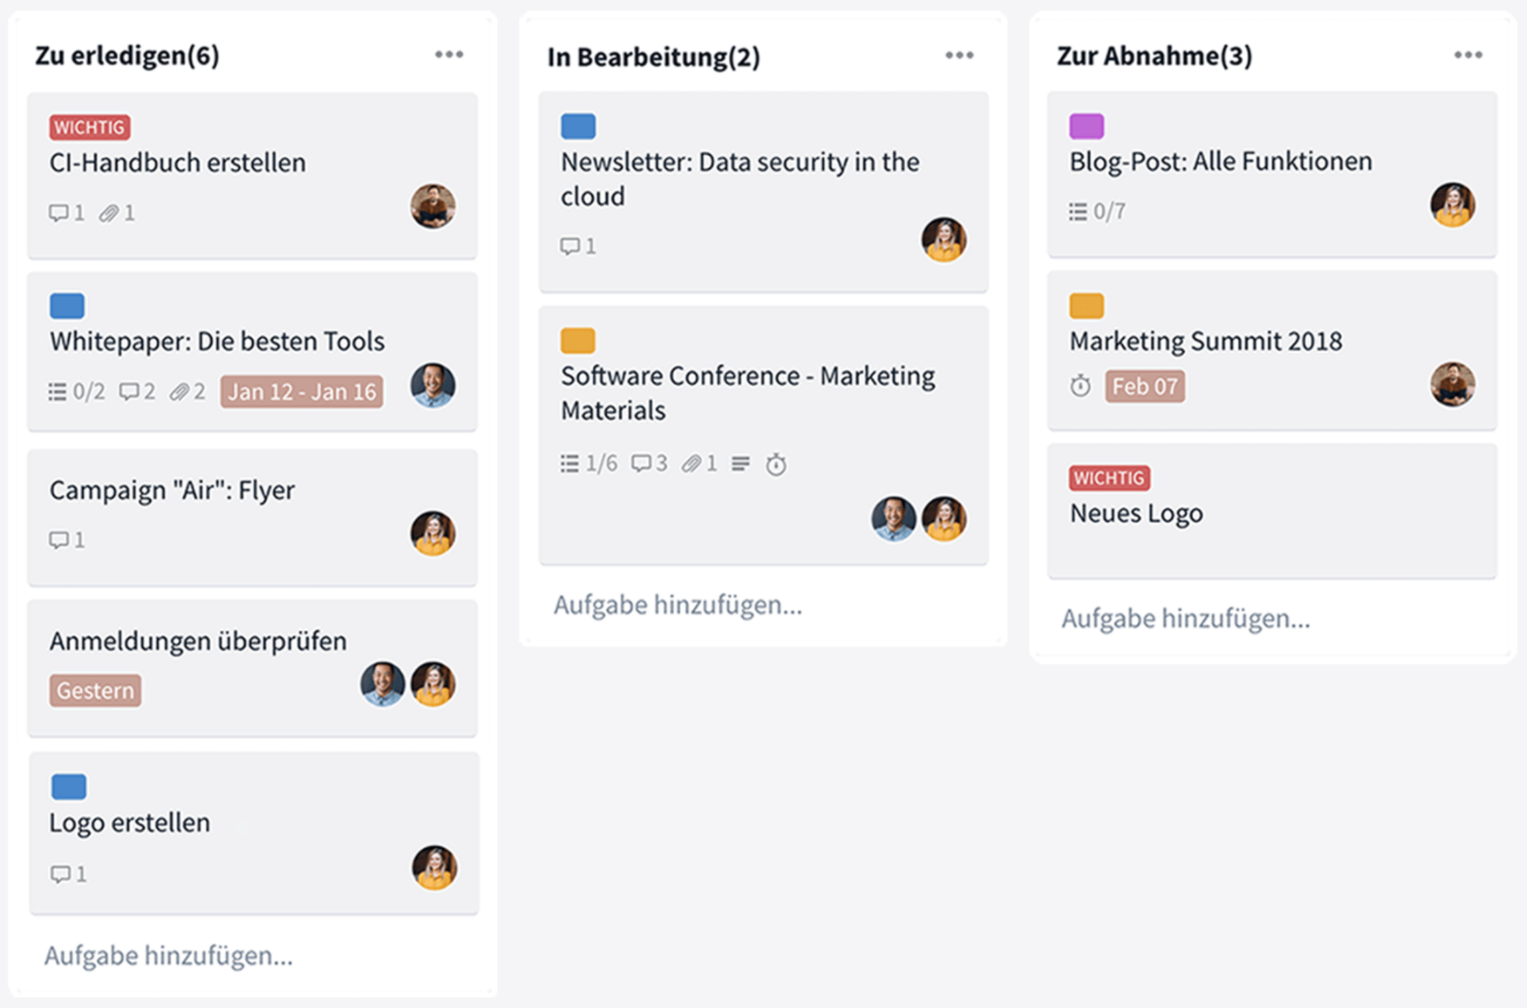Click attachment paperclip on CI-Handbuch erstellen card
Viewport: 1527px width, 1008px height.
click(x=109, y=213)
